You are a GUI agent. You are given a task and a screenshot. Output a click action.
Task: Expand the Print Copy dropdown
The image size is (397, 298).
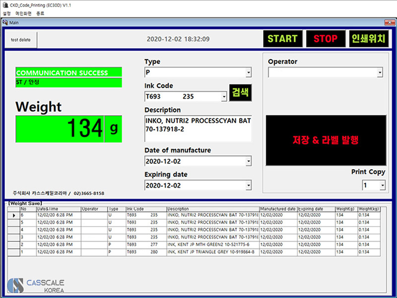click(382, 186)
